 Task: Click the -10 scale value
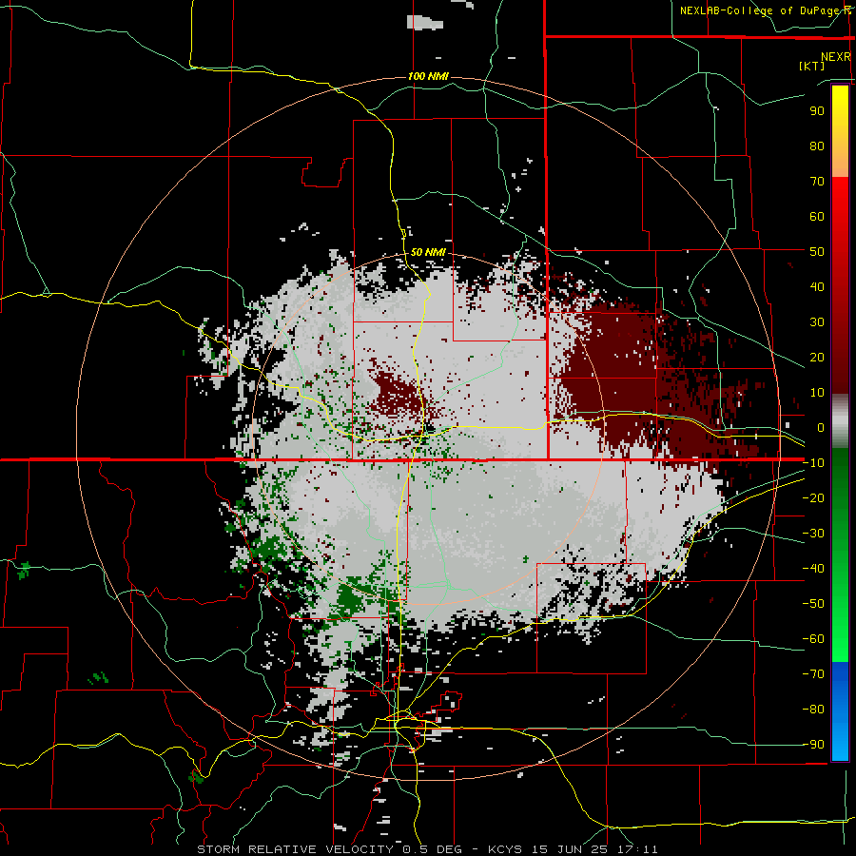click(x=813, y=463)
